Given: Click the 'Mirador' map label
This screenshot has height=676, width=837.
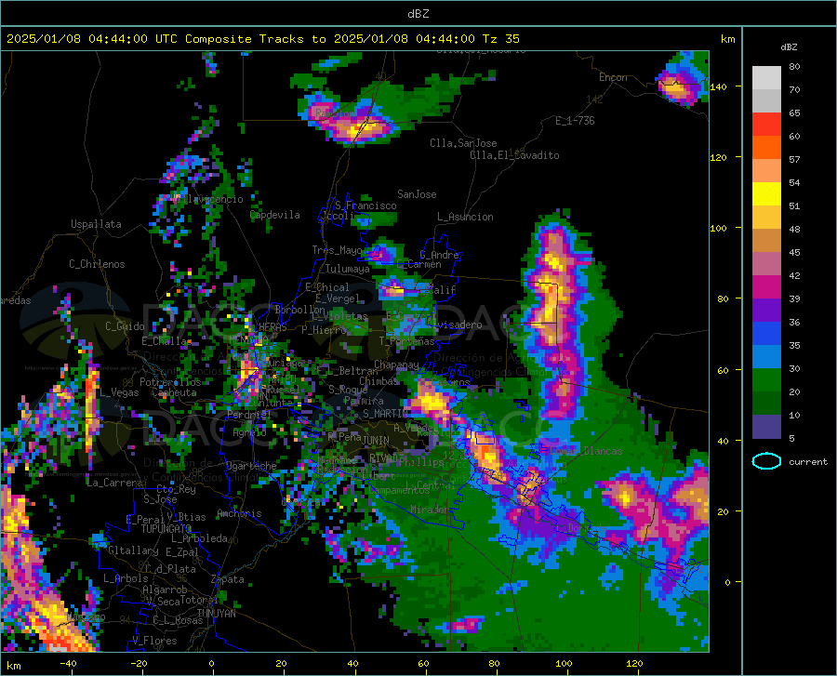Looking at the screenshot, I should (x=431, y=510).
